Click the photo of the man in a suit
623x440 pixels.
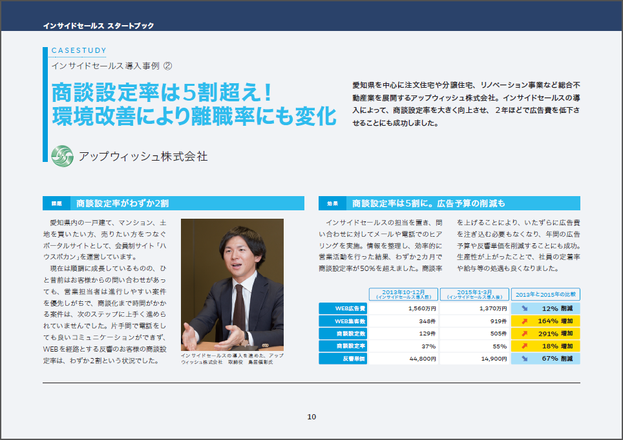pyautogui.click(x=232, y=285)
